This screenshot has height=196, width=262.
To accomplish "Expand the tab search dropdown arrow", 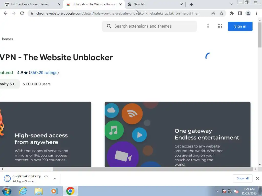I will [x=231, y=4].
